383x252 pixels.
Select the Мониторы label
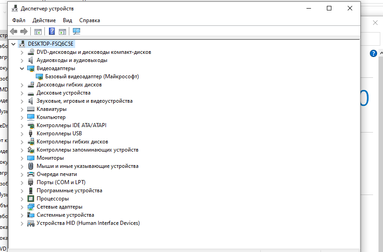tap(50, 158)
